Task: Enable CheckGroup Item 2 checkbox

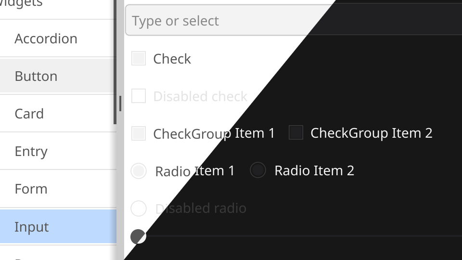Action: (x=296, y=132)
